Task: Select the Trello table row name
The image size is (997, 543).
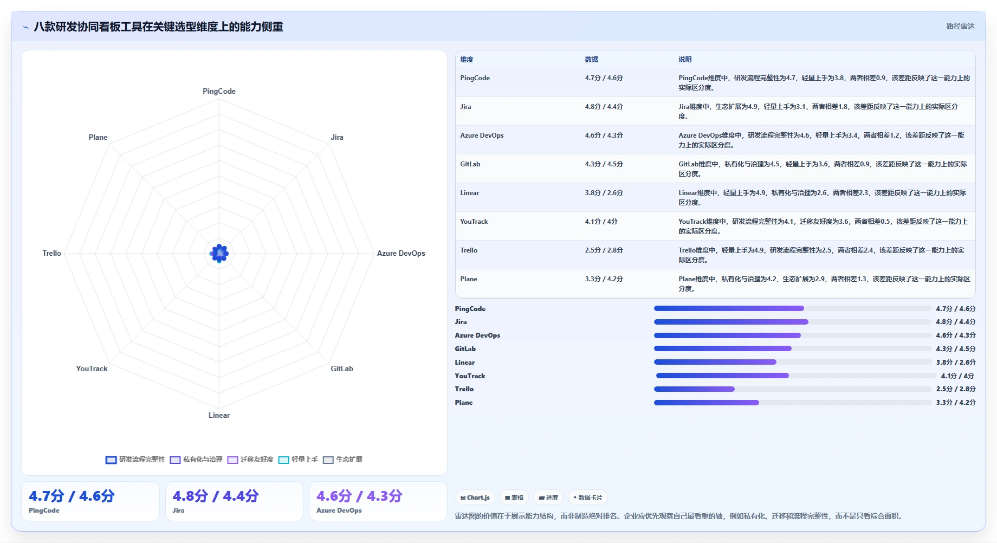Action: (469, 250)
